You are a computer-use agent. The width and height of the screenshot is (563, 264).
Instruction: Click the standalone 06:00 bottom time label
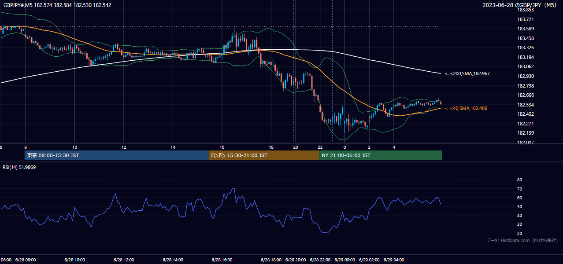click(6, 260)
